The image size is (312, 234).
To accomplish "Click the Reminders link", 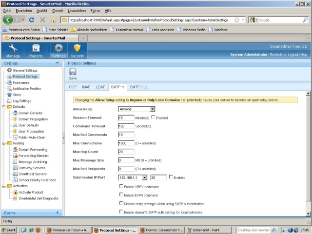I will (x=277, y=55).
